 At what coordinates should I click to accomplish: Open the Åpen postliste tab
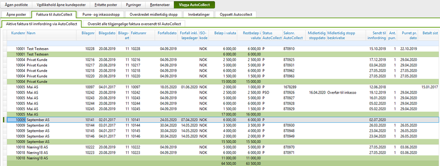click(16, 5)
